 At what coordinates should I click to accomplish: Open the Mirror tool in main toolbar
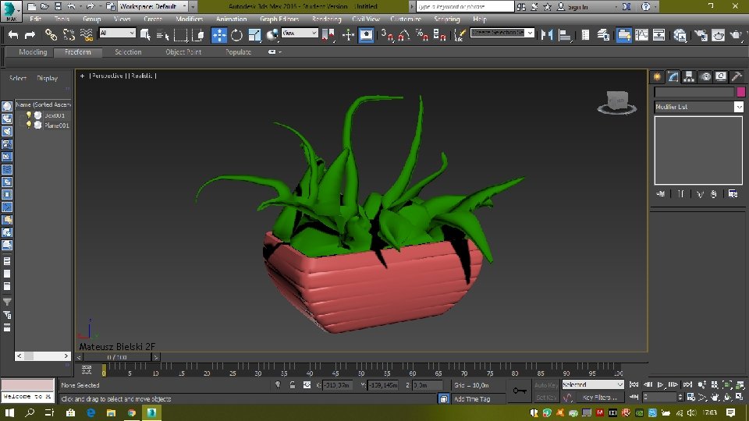[547, 35]
